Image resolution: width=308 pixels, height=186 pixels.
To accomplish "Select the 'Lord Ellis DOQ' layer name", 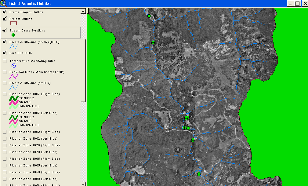I will 21,53.
